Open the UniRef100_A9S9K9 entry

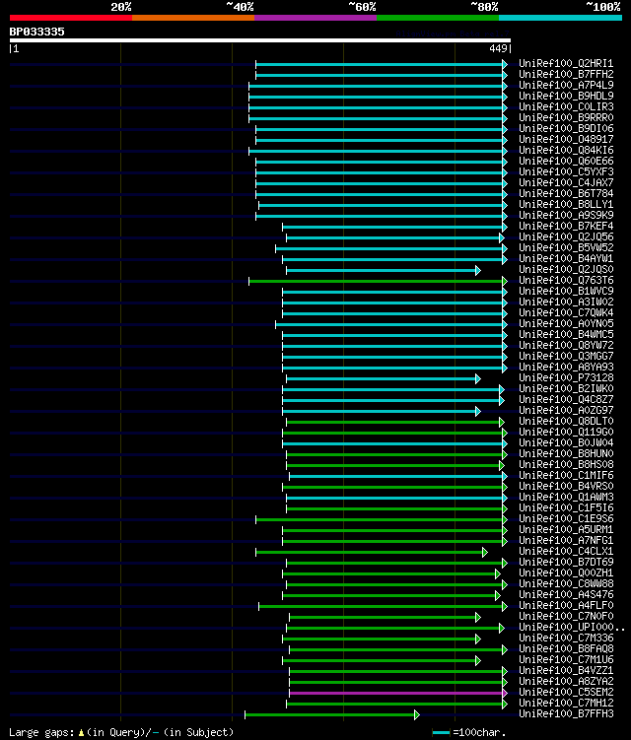point(566,215)
